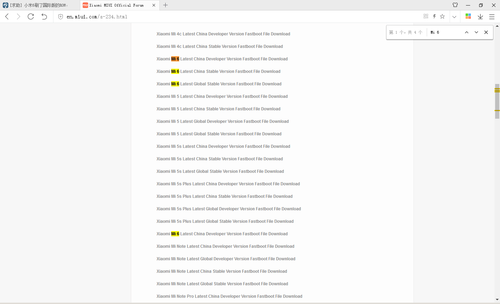
Task: Click the lightning speed mode icon
Action: click(434, 16)
